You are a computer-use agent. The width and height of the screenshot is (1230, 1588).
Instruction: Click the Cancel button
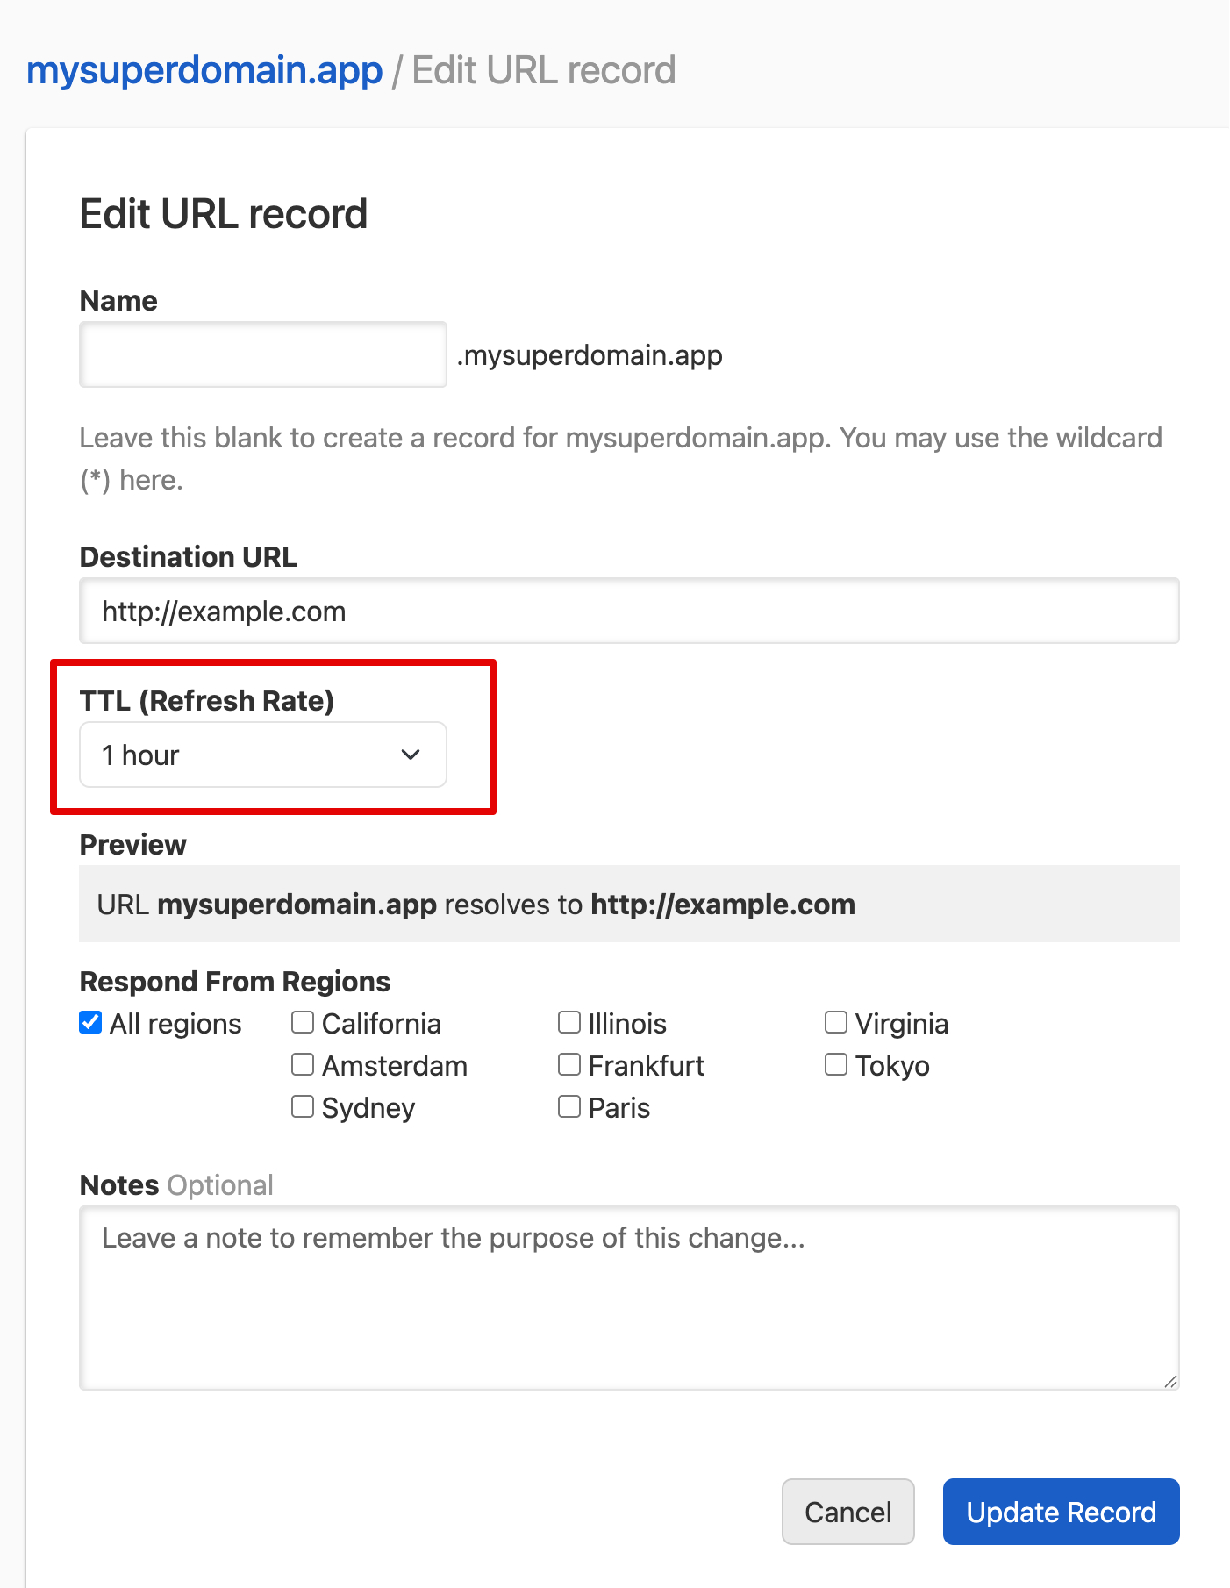point(847,1512)
